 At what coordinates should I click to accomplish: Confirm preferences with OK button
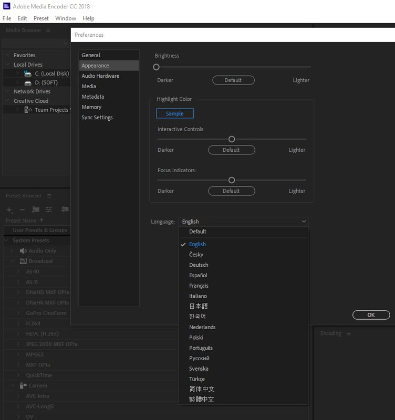tap(371, 315)
